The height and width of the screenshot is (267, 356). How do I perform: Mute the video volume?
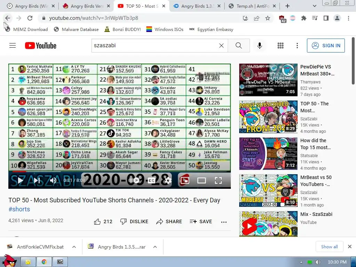click(x=53, y=180)
